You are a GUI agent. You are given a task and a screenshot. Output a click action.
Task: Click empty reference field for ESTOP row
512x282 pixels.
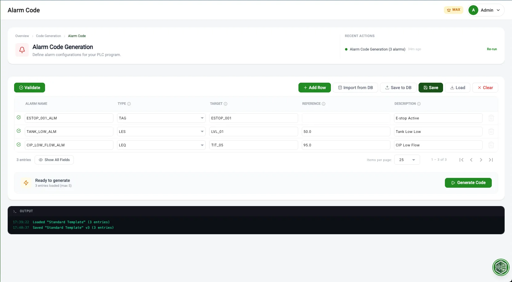point(346,118)
